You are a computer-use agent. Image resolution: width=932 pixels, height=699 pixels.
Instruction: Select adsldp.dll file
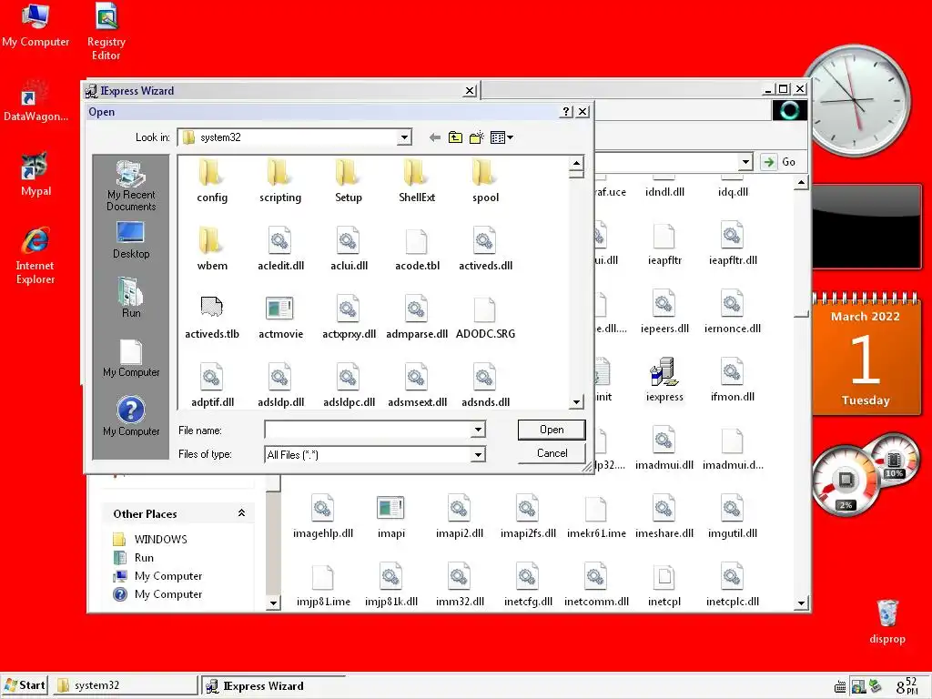pos(280,385)
